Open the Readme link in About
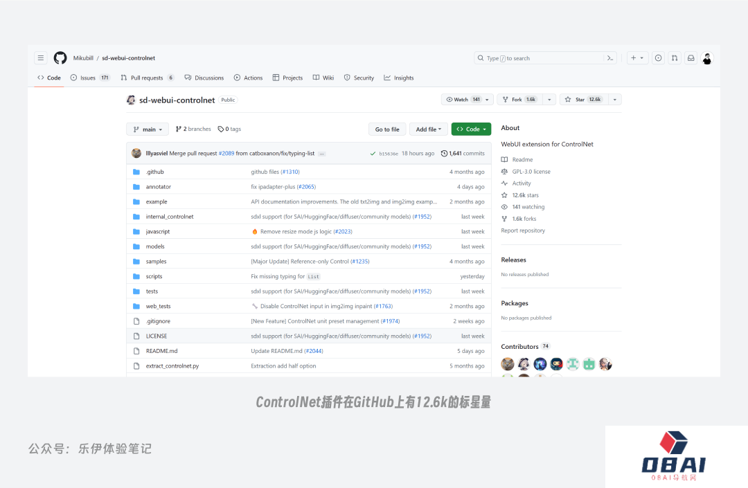The image size is (748, 488). pyautogui.click(x=517, y=160)
